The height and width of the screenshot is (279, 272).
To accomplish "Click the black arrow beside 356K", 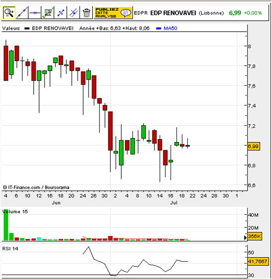I will pos(245,238).
